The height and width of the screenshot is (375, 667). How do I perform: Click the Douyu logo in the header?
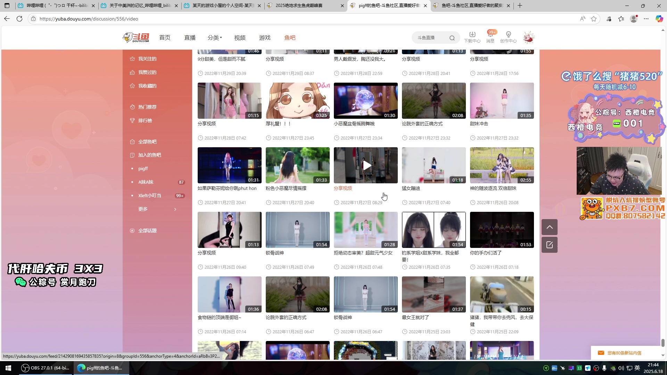136,37
